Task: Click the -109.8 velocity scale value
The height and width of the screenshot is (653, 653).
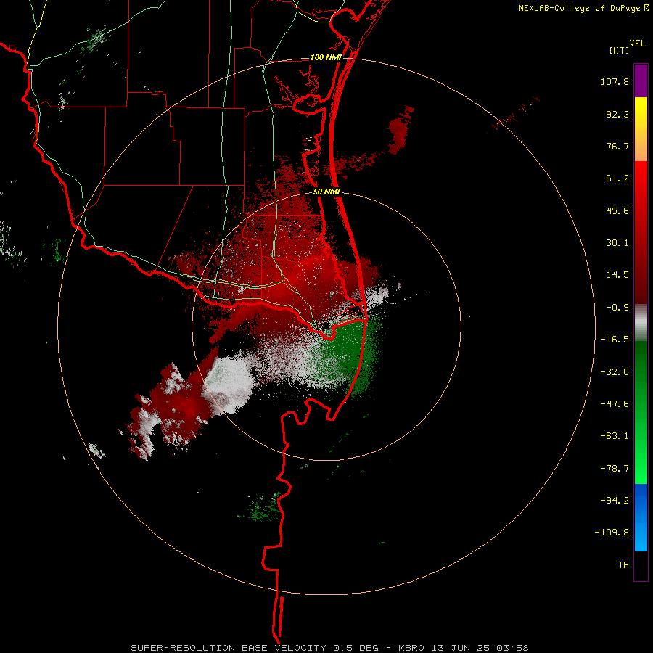Action: [612, 533]
